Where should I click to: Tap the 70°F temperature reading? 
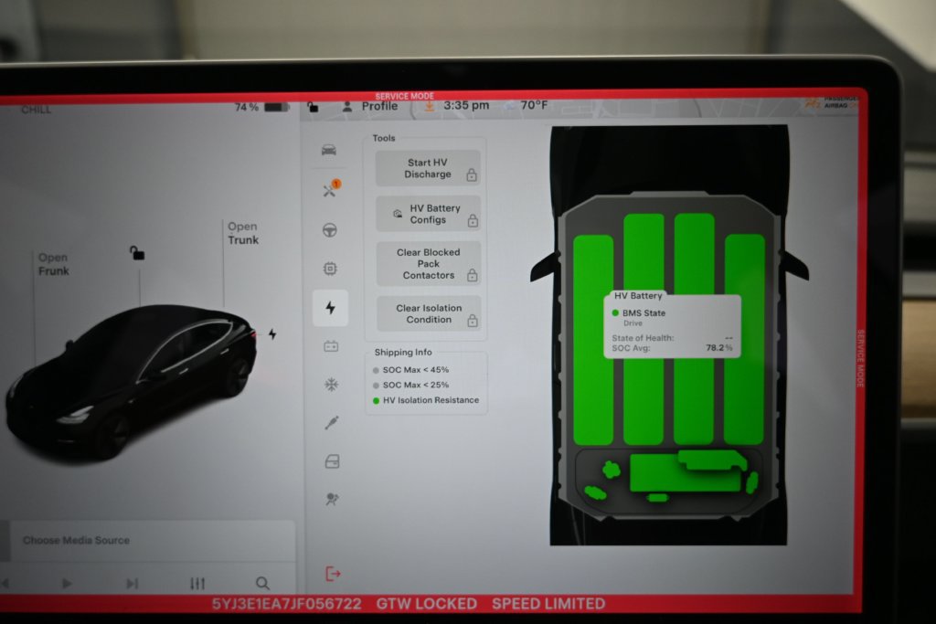(534, 105)
